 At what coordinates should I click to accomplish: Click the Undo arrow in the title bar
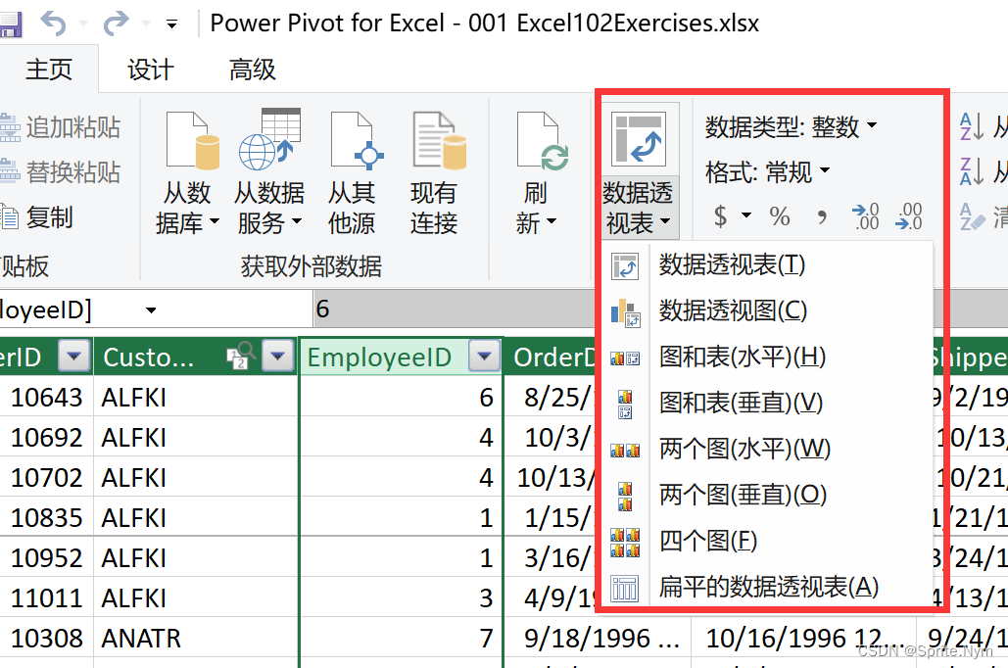(53, 24)
